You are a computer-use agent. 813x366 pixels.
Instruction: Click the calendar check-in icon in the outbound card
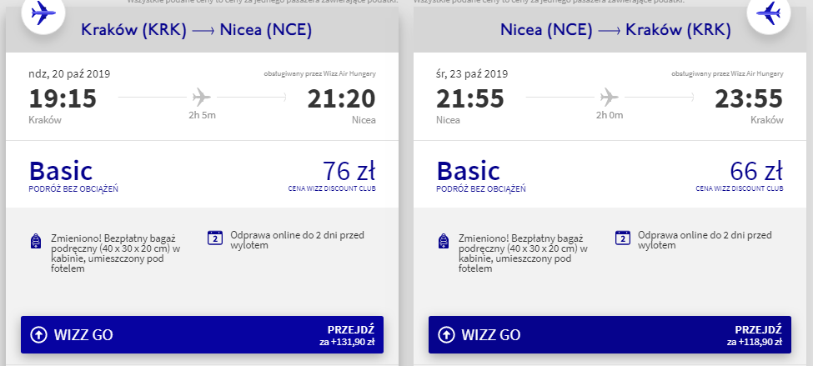pyautogui.click(x=214, y=238)
